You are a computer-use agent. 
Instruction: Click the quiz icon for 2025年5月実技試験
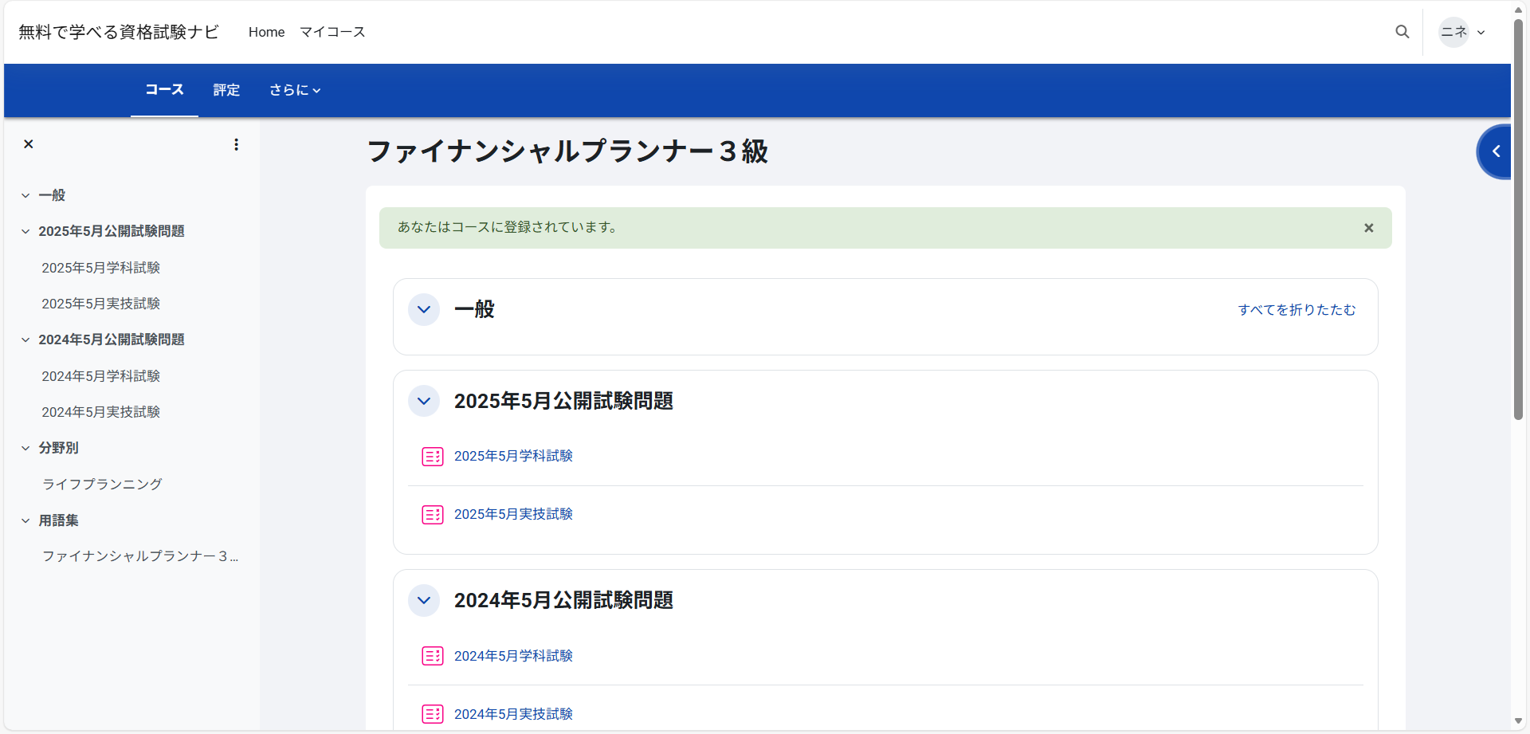[432, 515]
